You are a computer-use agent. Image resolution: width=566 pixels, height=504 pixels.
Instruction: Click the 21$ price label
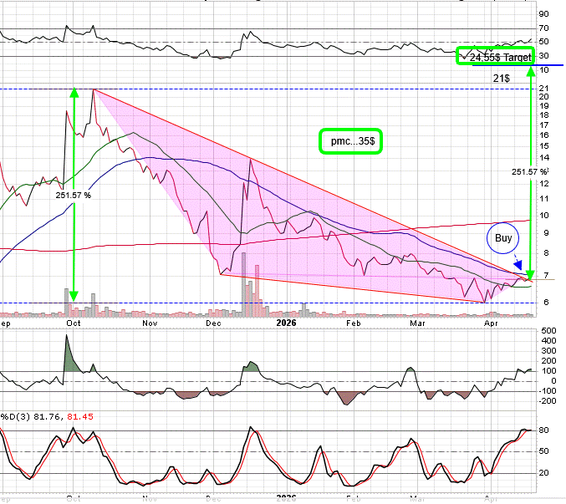[x=501, y=78]
